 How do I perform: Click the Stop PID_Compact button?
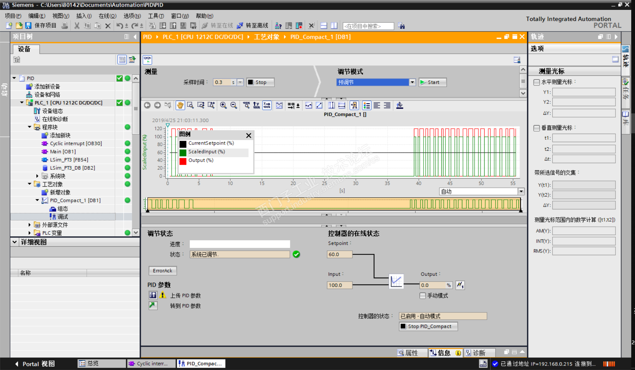pyautogui.click(x=428, y=326)
